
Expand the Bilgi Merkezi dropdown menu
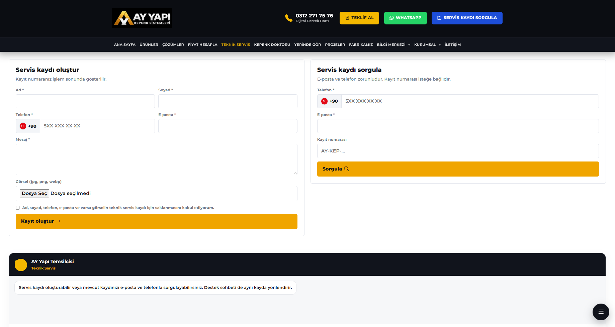tap(393, 44)
